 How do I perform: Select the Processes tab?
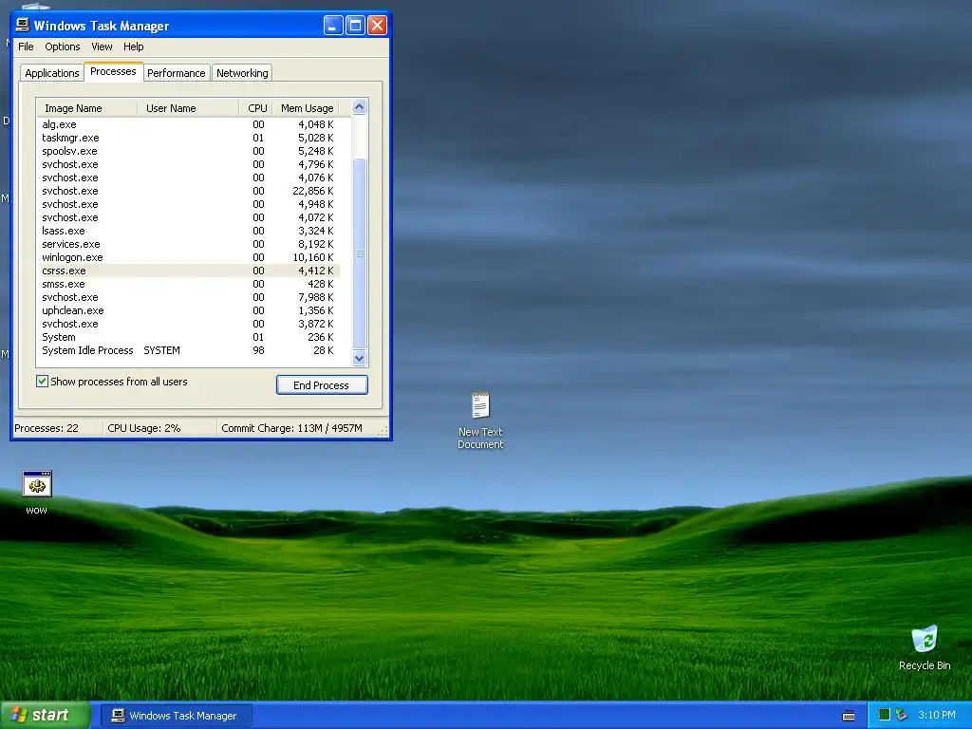tap(114, 71)
